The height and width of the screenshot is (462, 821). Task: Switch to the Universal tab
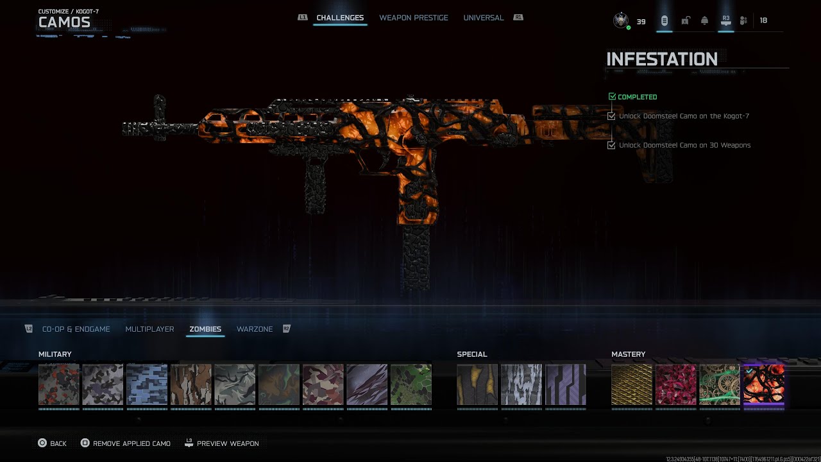coord(484,17)
